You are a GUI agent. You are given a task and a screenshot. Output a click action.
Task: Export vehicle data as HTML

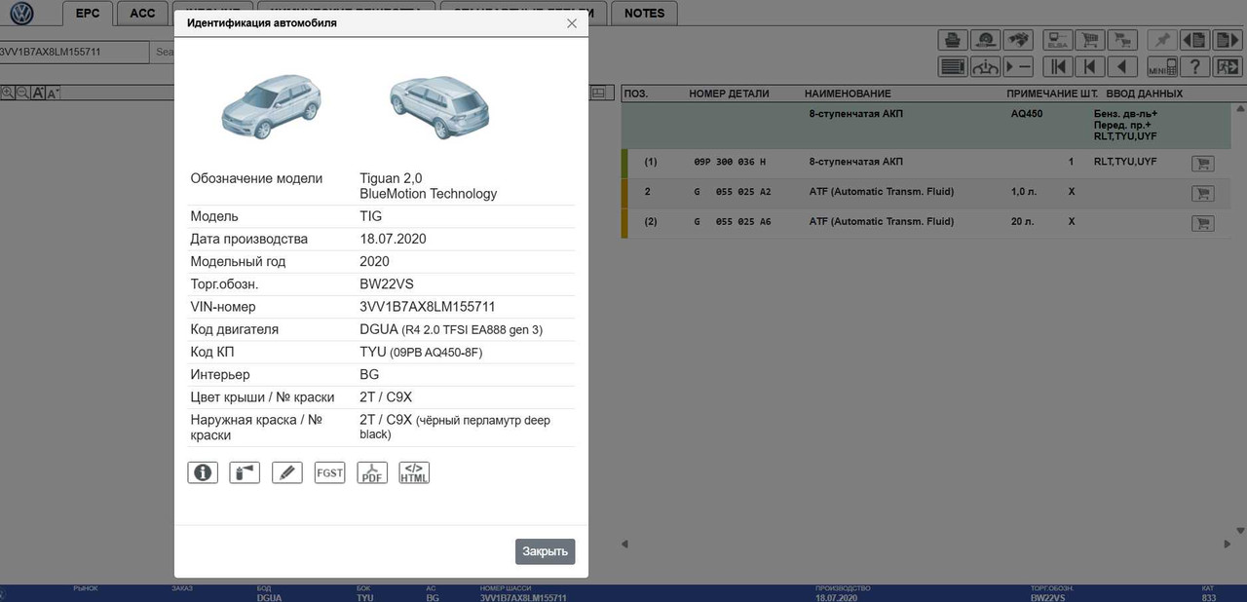[414, 472]
